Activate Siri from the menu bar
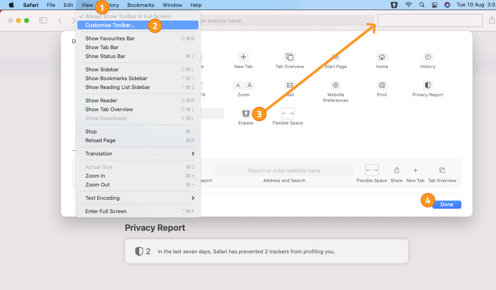 pos(447,5)
